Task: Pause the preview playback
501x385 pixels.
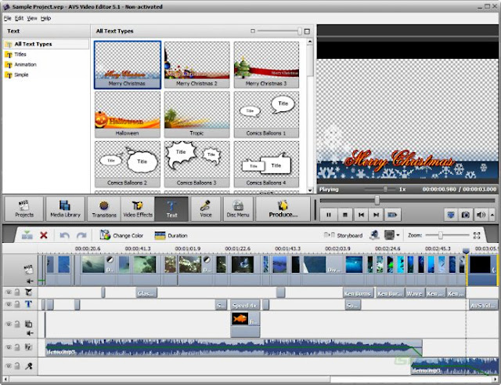Action: (329, 215)
